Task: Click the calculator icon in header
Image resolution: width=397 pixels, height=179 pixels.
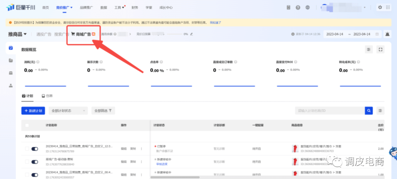Action: [x=289, y=7]
